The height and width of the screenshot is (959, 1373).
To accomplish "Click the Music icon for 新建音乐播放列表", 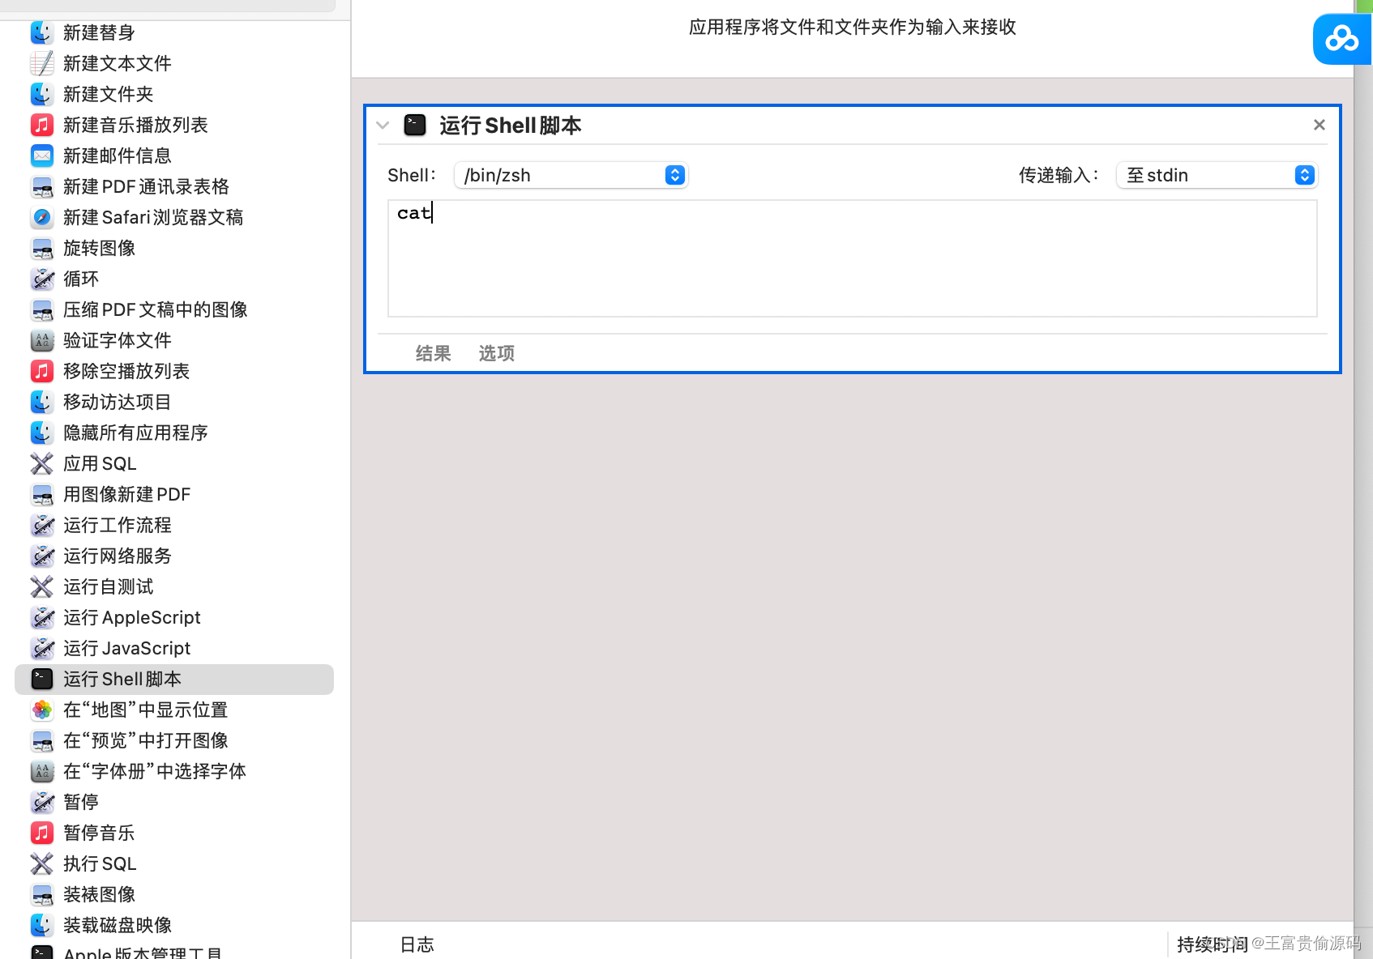I will tap(42, 125).
